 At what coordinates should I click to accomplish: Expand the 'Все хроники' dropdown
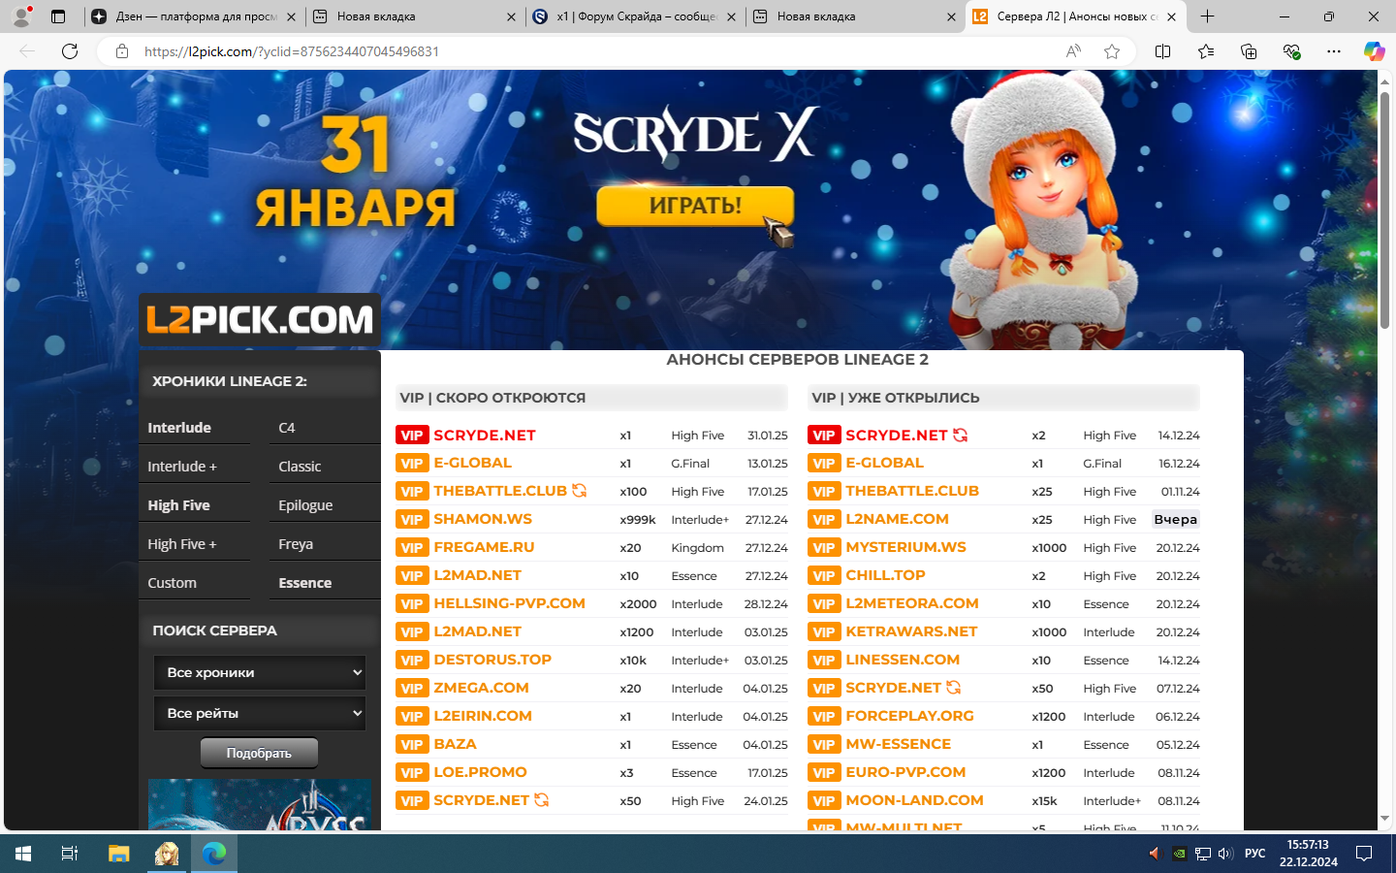(x=260, y=672)
